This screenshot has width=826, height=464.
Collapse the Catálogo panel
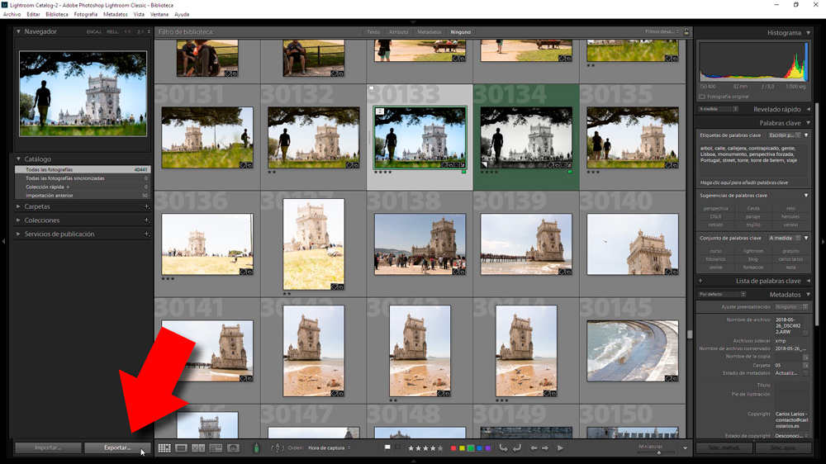(x=18, y=159)
